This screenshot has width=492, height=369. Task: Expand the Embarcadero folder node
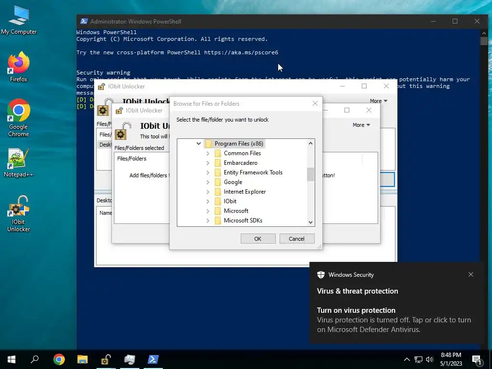208,163
